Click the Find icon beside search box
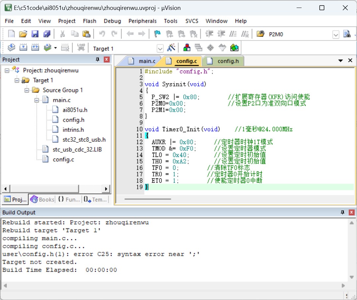 [347, 34]
